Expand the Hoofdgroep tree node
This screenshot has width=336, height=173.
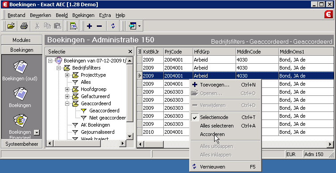click(x=67, y=89)
